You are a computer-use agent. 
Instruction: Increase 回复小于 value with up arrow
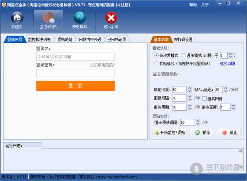coord(230,54)
